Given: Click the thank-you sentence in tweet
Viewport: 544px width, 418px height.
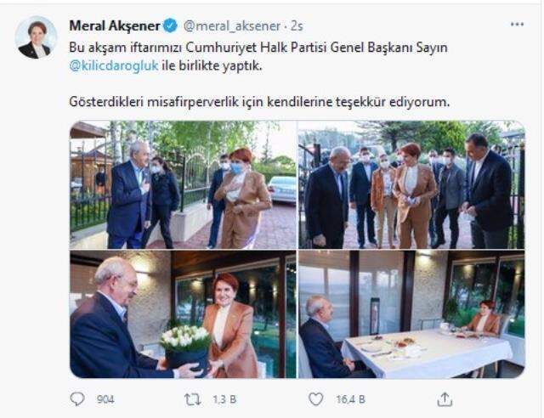Looking at the screenshot, I should coord(259,102).
